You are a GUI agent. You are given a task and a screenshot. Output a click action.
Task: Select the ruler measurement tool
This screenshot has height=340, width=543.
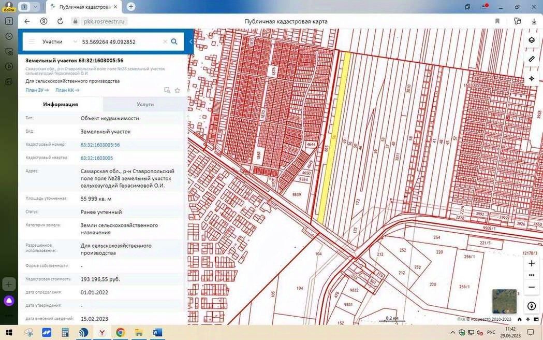(531, 60)
